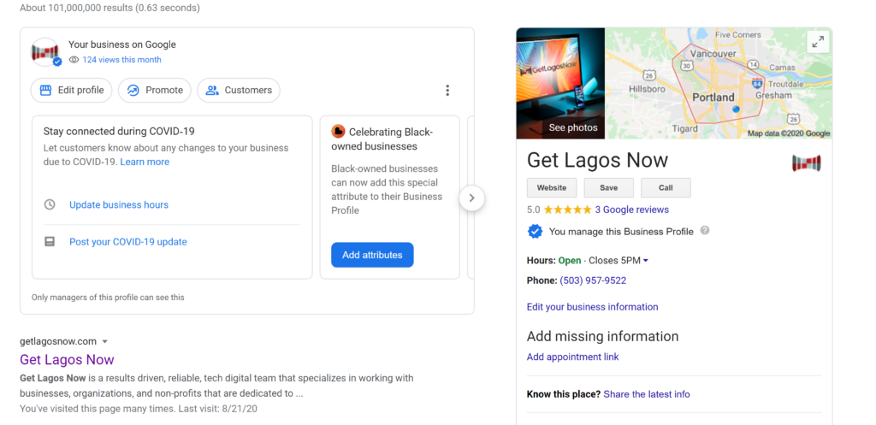
Task: Open See photos thumbnail
Action: pos(560,83)
